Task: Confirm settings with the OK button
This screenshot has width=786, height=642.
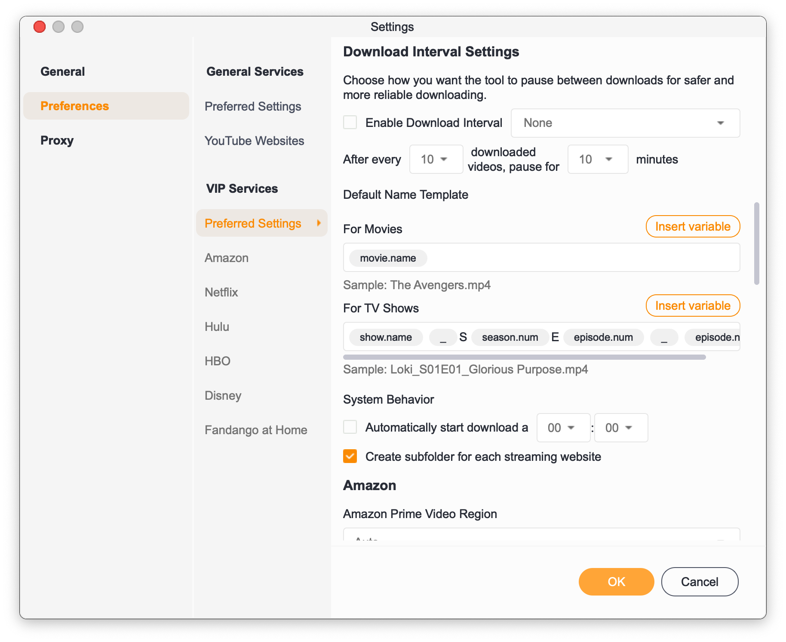Action: coord(616,582)
